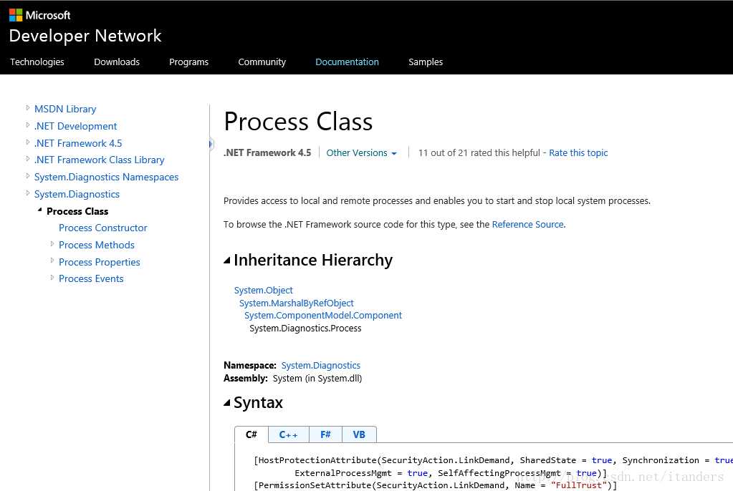This screenshot has height=491, width=733.
Task: Open the Developer Network home title
Action: point(85,36)
